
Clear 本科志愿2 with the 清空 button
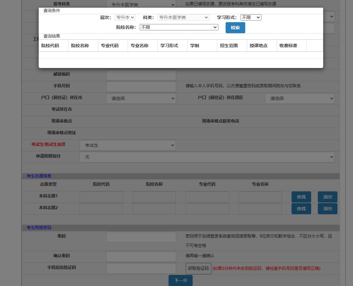click(327, 208)
